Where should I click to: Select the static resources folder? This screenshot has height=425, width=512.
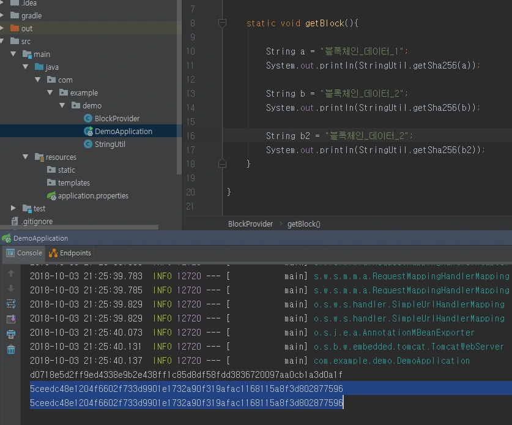(x=66, y=170)
